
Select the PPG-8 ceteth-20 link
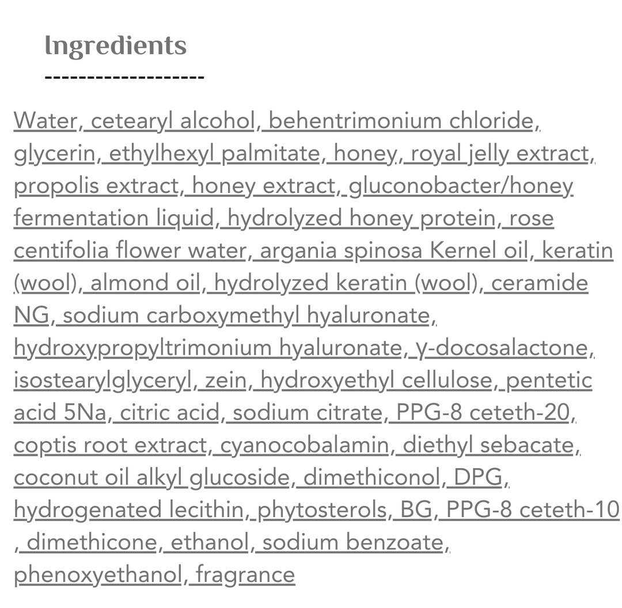pyautogui.click(x=483, y=412)
